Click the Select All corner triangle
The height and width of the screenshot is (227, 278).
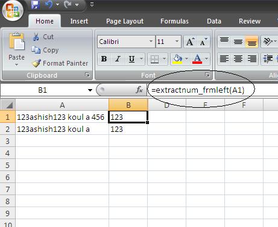[8, 105]
